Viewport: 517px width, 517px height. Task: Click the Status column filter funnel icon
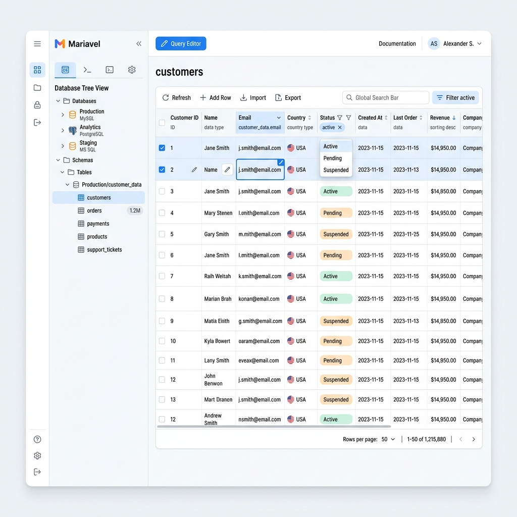[348, 118]
